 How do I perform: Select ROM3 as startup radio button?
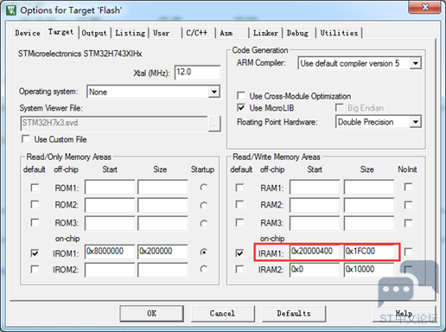tap(204, 223)
